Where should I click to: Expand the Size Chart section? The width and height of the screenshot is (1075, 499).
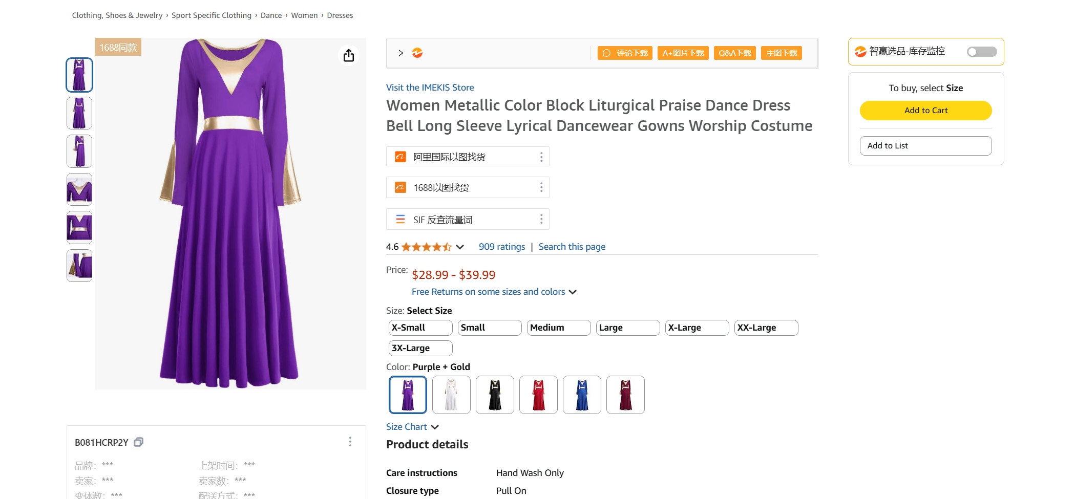412,427
